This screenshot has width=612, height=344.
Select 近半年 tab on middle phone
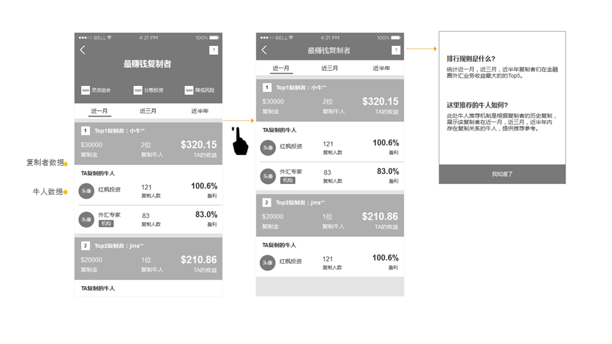[x=381, y=68]
